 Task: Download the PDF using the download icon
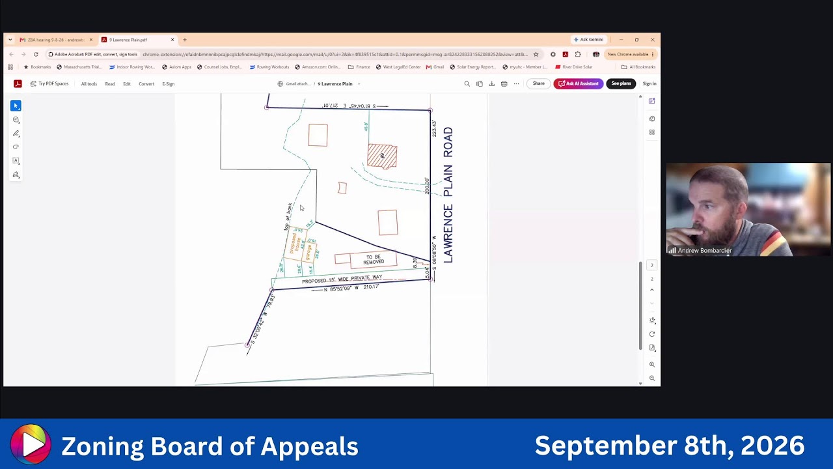pyautogui.click(x=491, y=83)
